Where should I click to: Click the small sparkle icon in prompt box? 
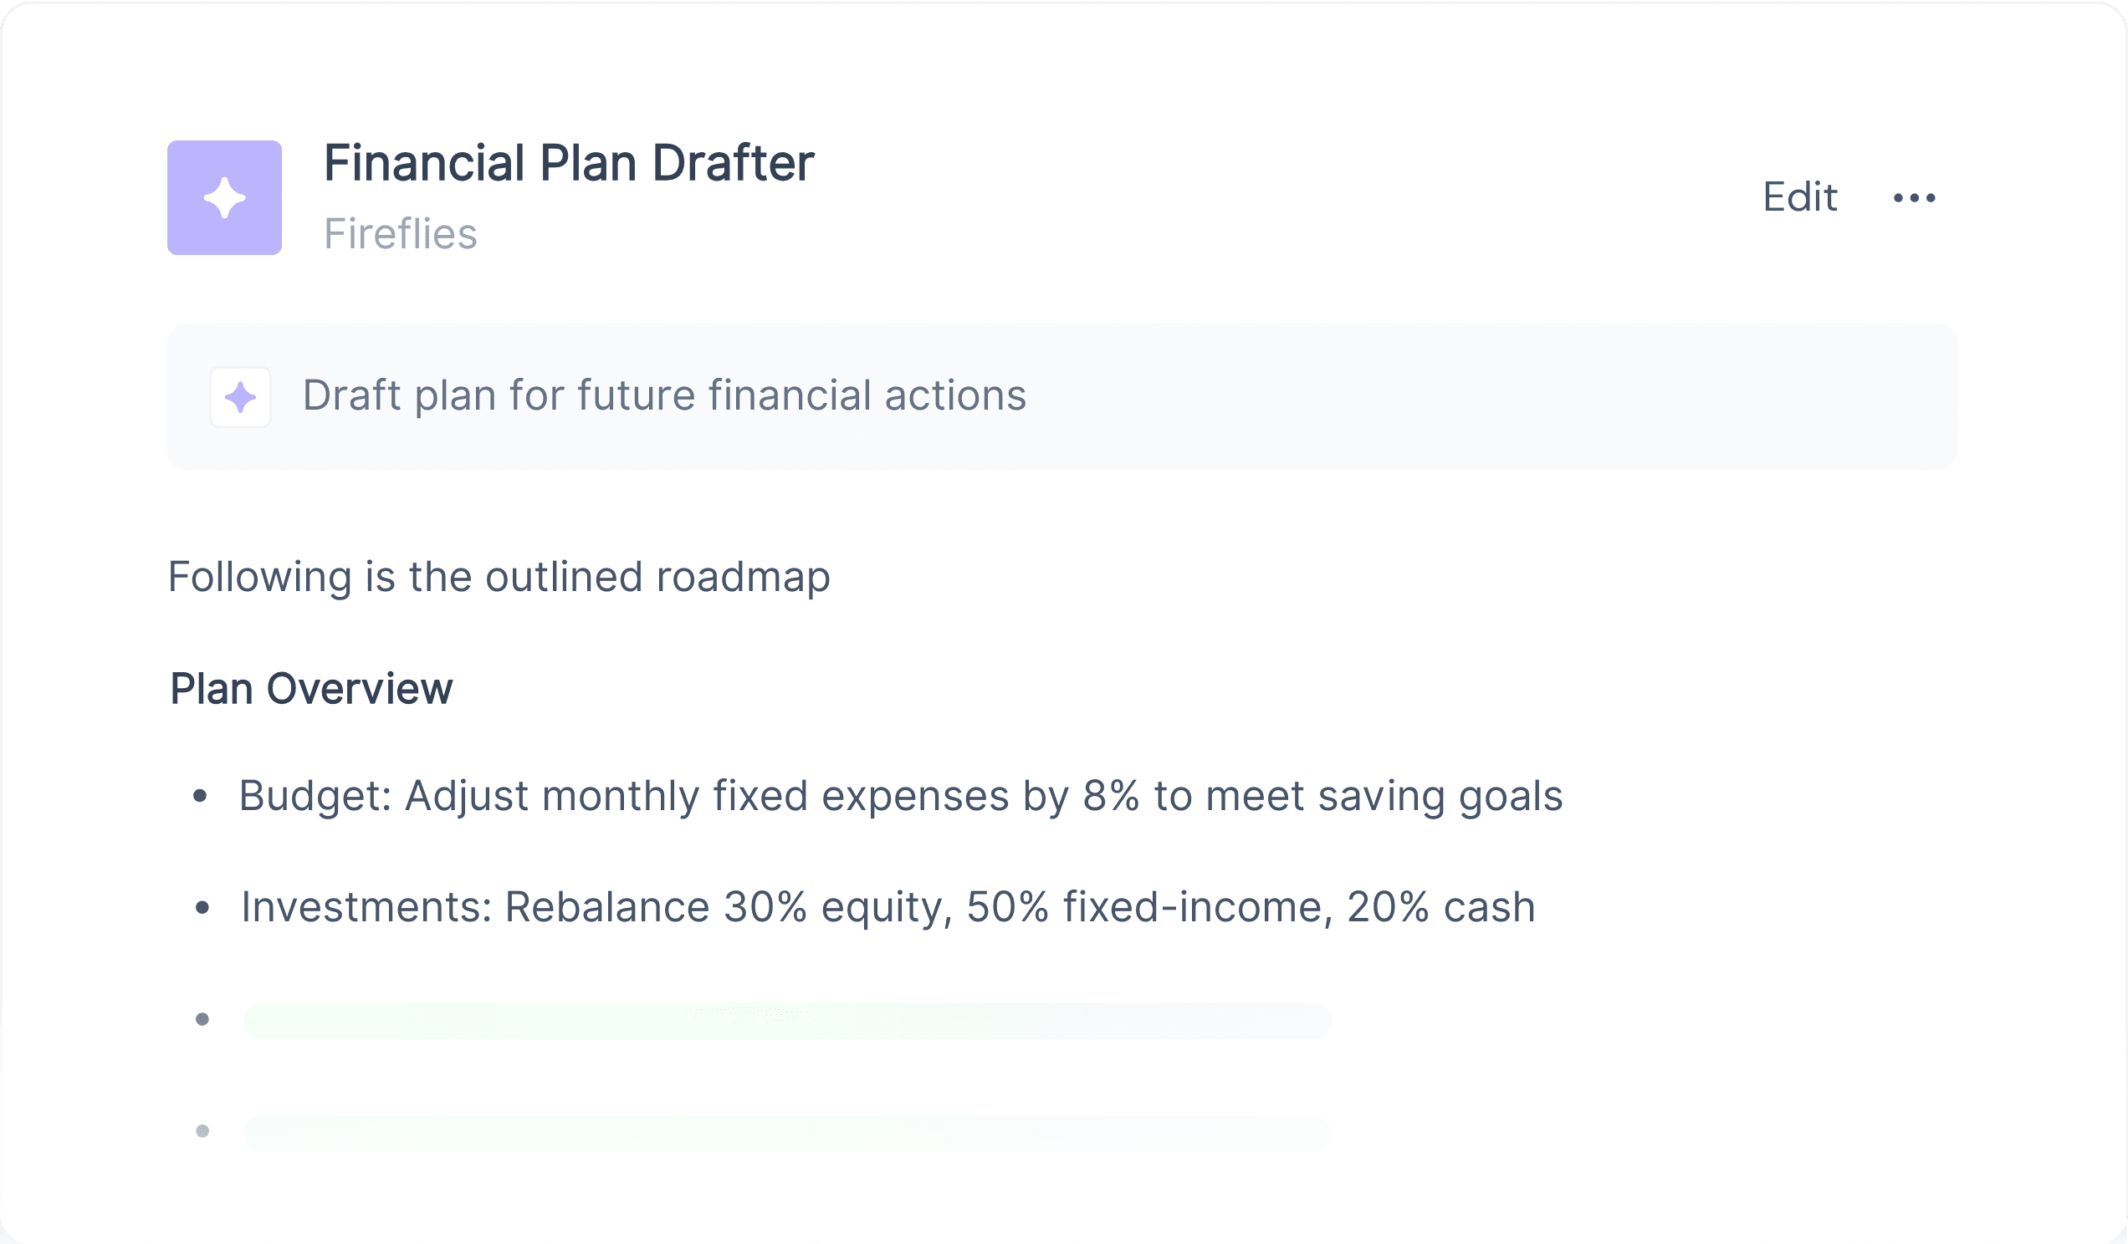(x=241, y=397)
